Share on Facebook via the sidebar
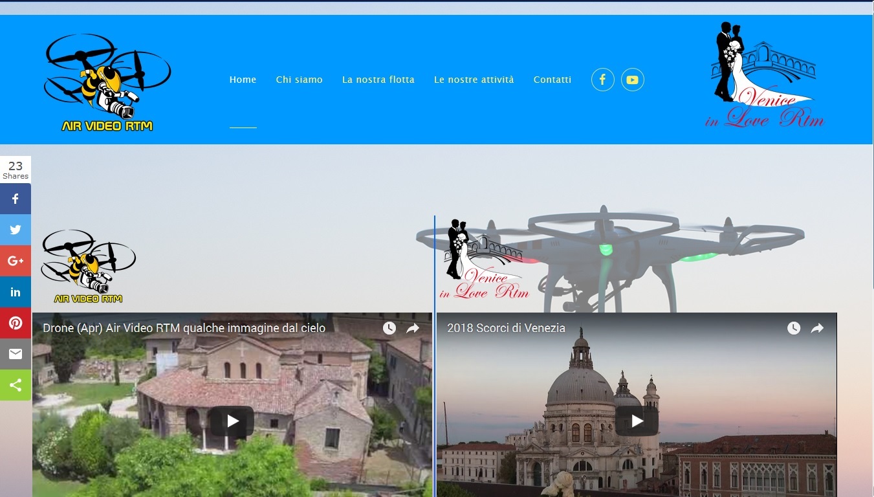 tap(16, 199)
